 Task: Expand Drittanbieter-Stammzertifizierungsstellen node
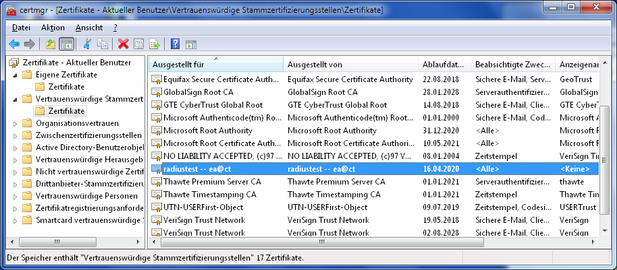(15, 184)
